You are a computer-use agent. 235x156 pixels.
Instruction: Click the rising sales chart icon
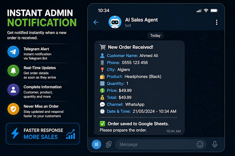point(70,134)
